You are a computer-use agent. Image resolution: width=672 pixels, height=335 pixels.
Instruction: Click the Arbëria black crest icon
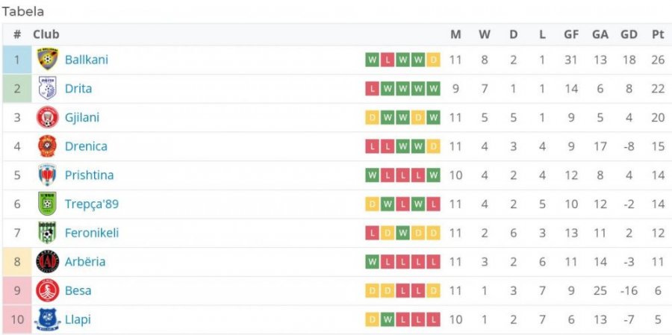tap(47, 261)
